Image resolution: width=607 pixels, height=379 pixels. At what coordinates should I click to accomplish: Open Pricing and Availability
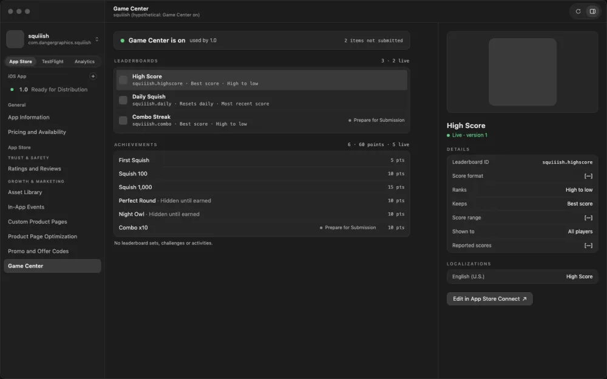52,132
